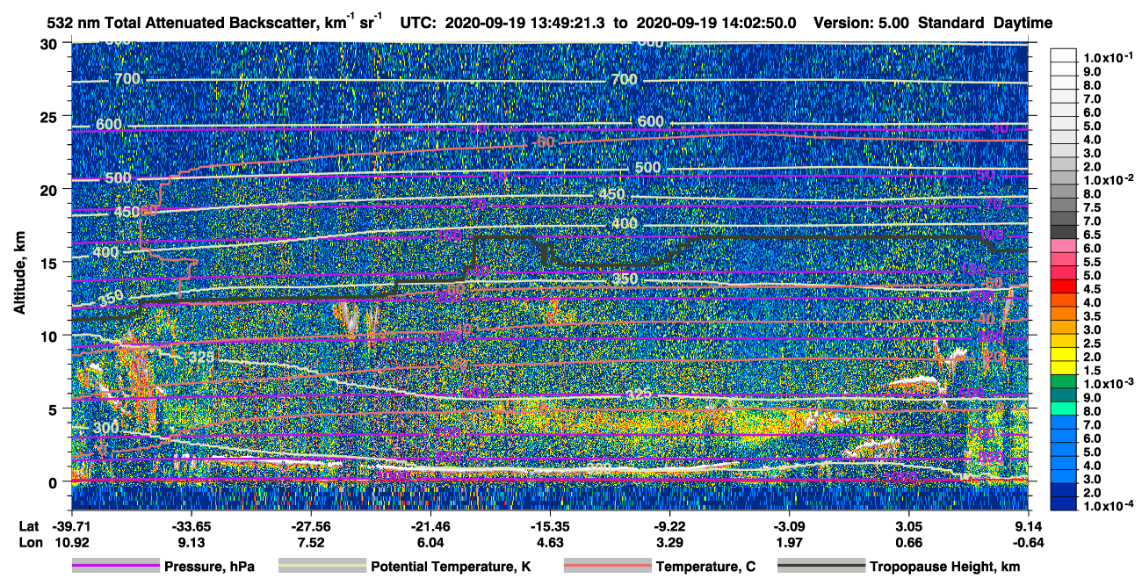Screen dimensions: 1142x586
Task: Click the 'Daytime' word in the title
Action: tap(1023, 23)
